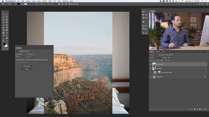The height and width of the screenshot is (117, 209).
Task: Toggle lock position in Layers panel
Action: coord(158,60)
